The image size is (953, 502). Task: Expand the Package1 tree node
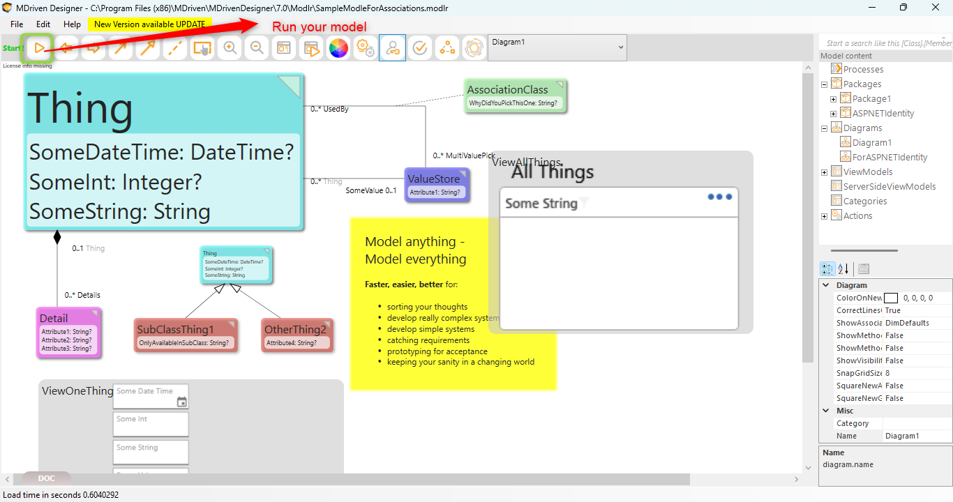click(833, 99)
